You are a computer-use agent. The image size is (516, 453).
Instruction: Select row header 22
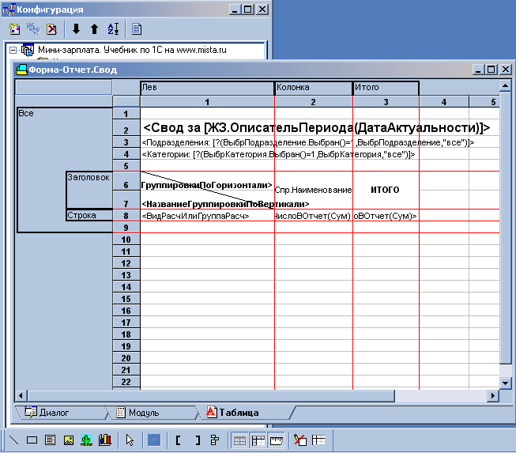point(126,382)
